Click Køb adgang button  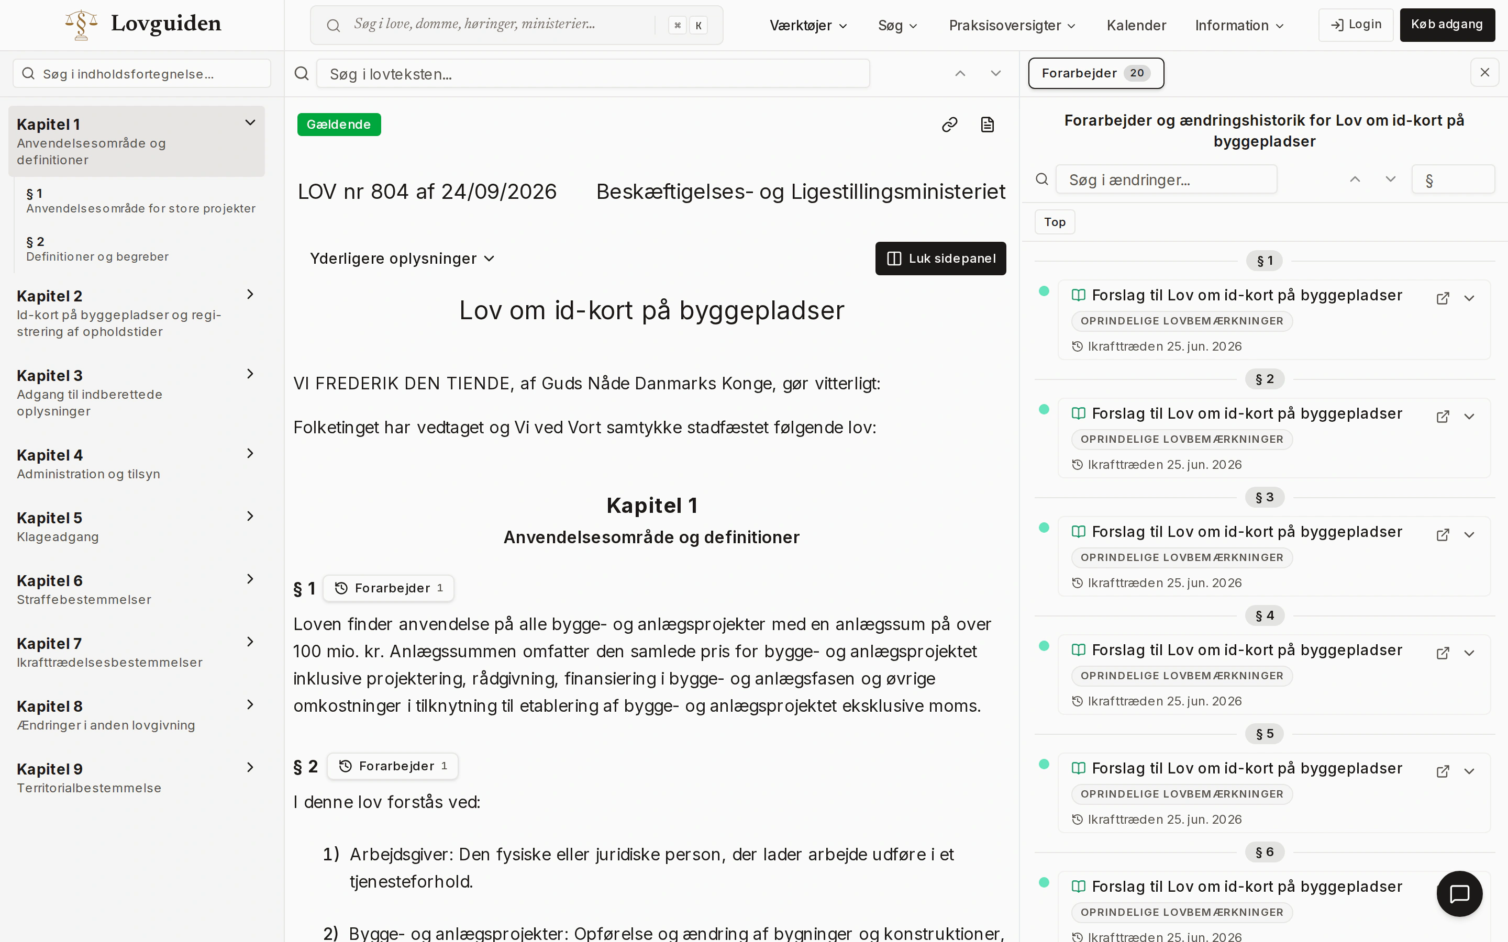[1447, 25]
